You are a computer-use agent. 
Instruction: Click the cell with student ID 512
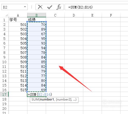tap(18, 76)
